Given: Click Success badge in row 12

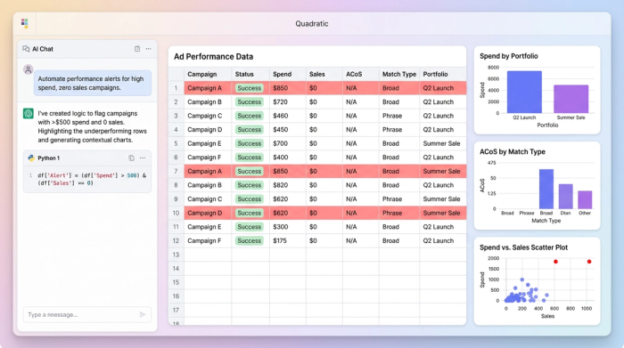Looking at the screenshot, I should (249, 240).
